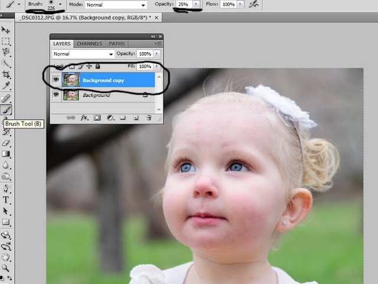Viewport: 378px width, 284px height.
Task: Switch to the Paths tab
Action: 117,44
